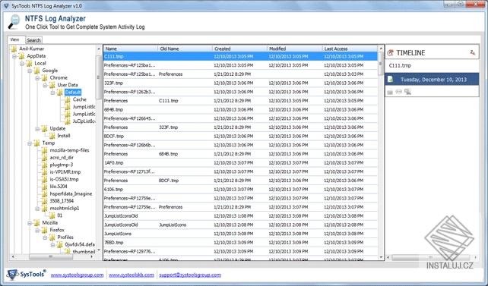The image size is (488, 286).
Task: Collapse the Google tree node
Action: (30, 71)
